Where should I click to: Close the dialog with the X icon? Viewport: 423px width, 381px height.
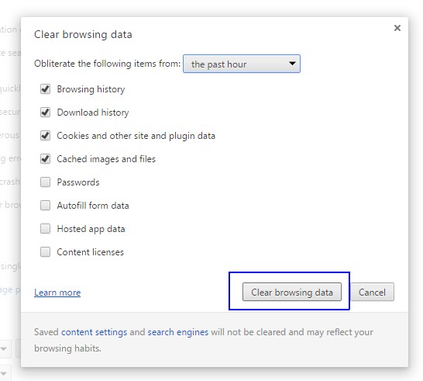pyautogui.click(x=397, y=28)
